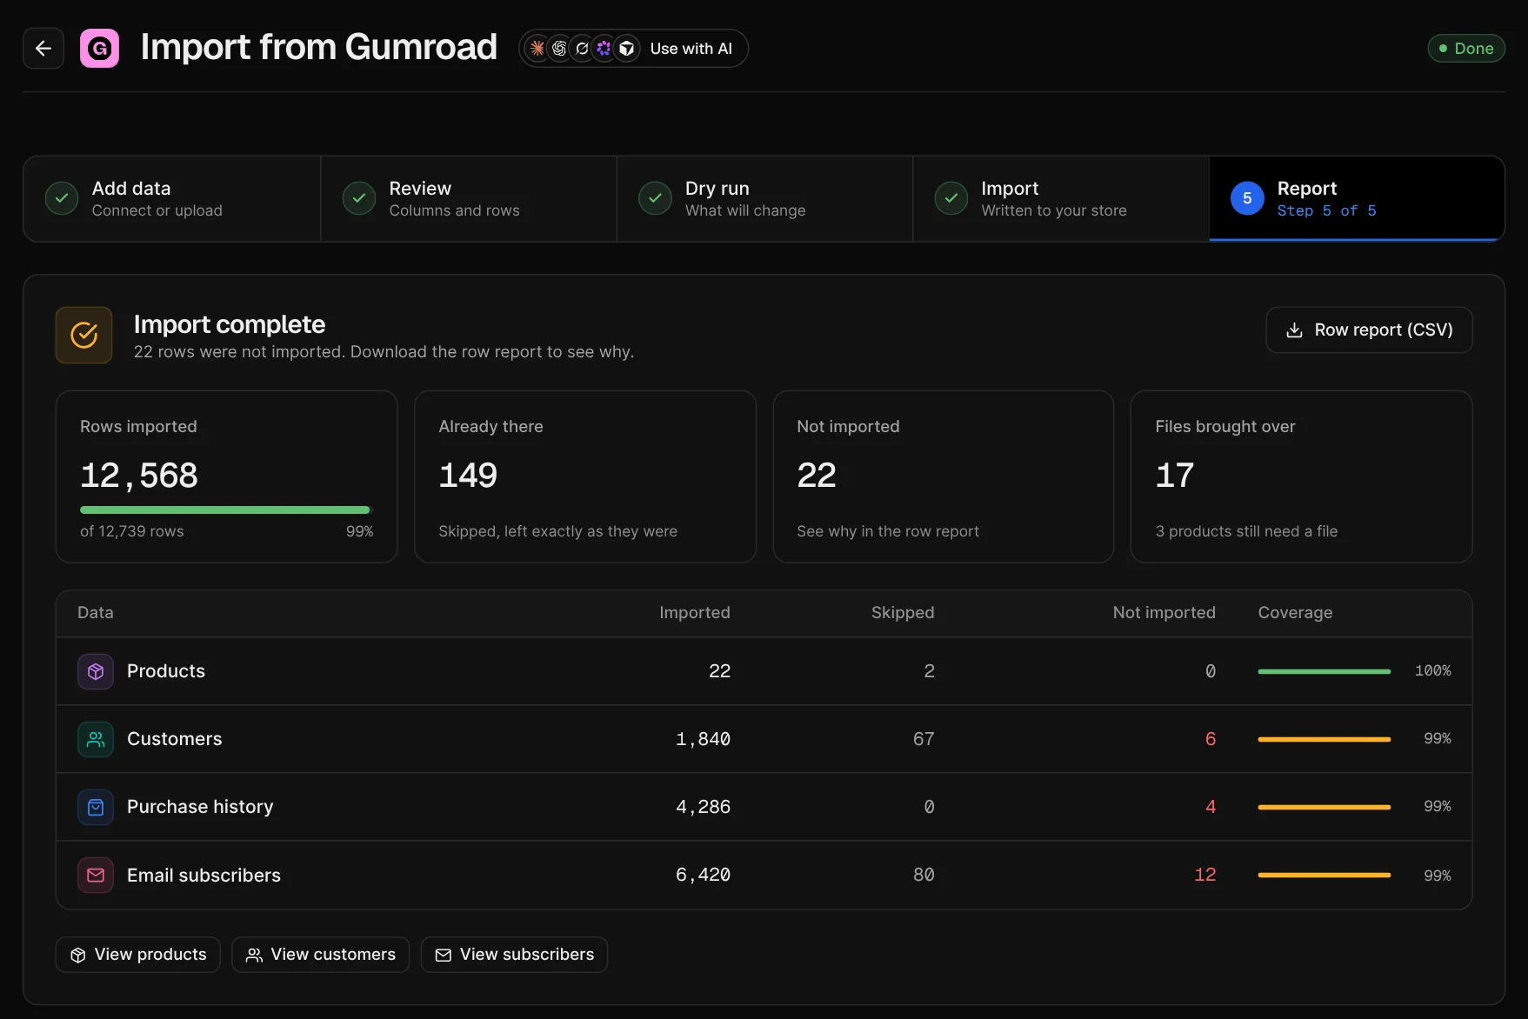This screenshot has width=1528, height=1019.
Task: Click the pink Email subscribers envelope icon
Action: pos(96,875)
